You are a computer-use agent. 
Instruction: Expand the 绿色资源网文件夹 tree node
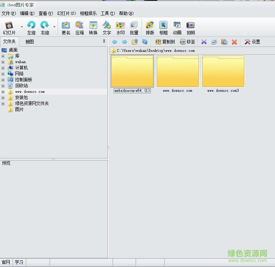[3, 104]
